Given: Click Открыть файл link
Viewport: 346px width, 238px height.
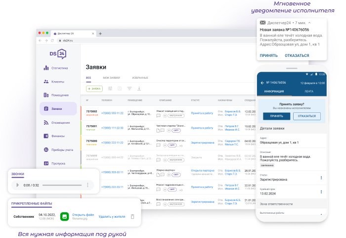Looking at the screenshot, I should pos(83,215).
